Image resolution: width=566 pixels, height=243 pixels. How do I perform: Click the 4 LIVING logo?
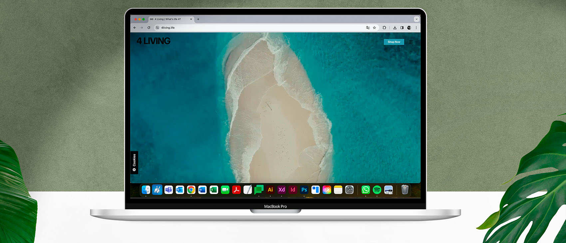click(x=153, y=41)
